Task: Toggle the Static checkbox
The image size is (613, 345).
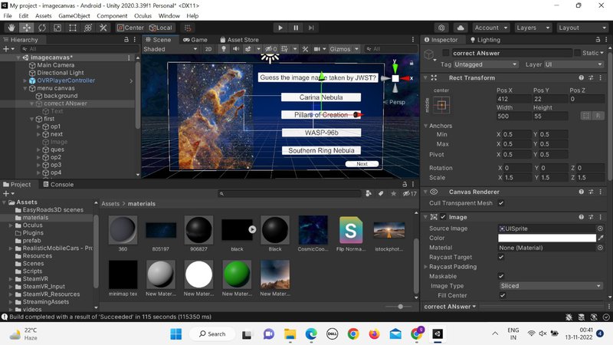Action: coord(577,54)
